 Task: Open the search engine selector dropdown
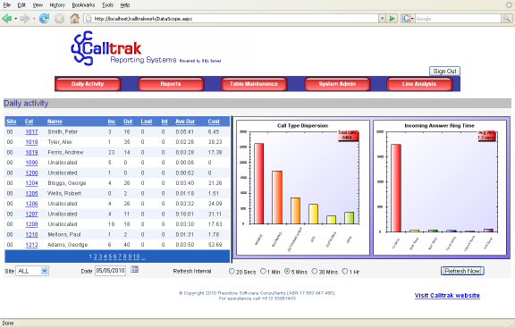[x=408, y=19]
